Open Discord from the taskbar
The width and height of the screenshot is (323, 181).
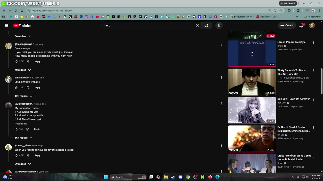tap(180, 177)
